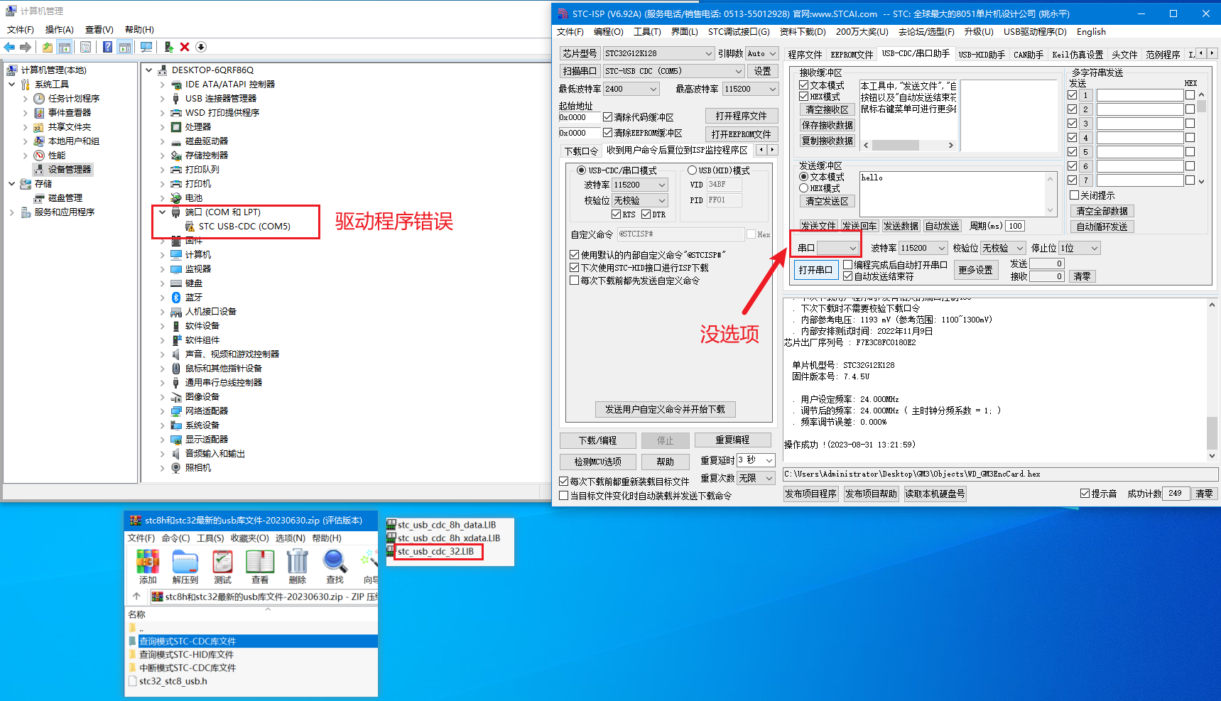Click the WinRAR up-one-folder arrow icon
This screenshot has height=701, width=1221.
click(137, 597)
